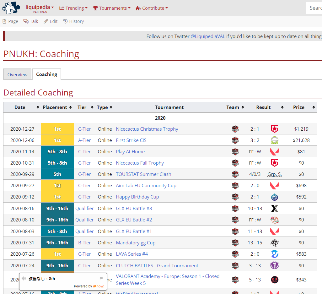Click the forZe team icon for First Strike CIS
This screenshot has width=322, height=294.
235,140
